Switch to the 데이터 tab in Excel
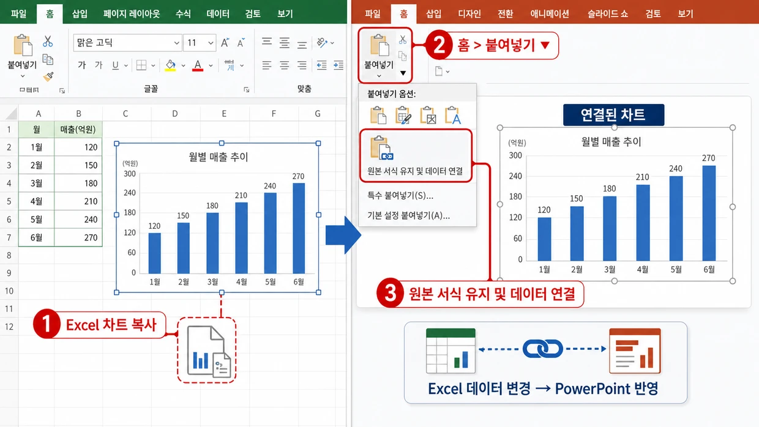This screenshot has height=427, width=759. coord(219,13)
